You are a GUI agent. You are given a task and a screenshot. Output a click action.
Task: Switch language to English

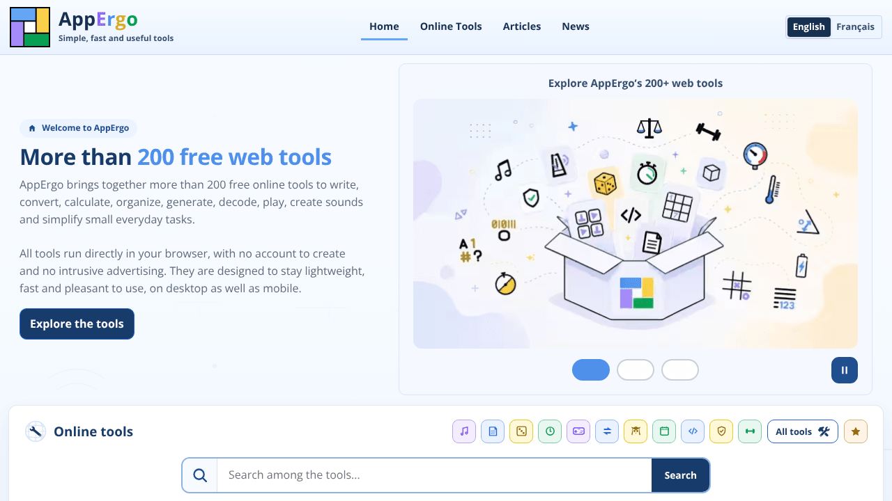pyautogui.click(x=809, y=27)
